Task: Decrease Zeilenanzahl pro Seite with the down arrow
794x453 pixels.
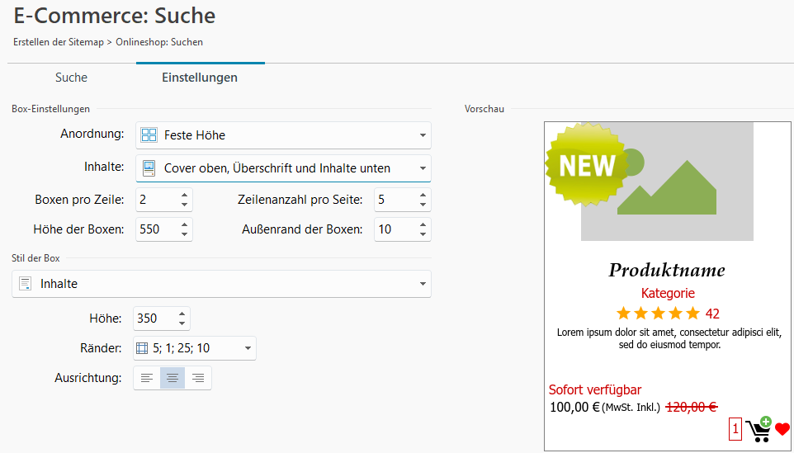Action: tap(423, 205)
